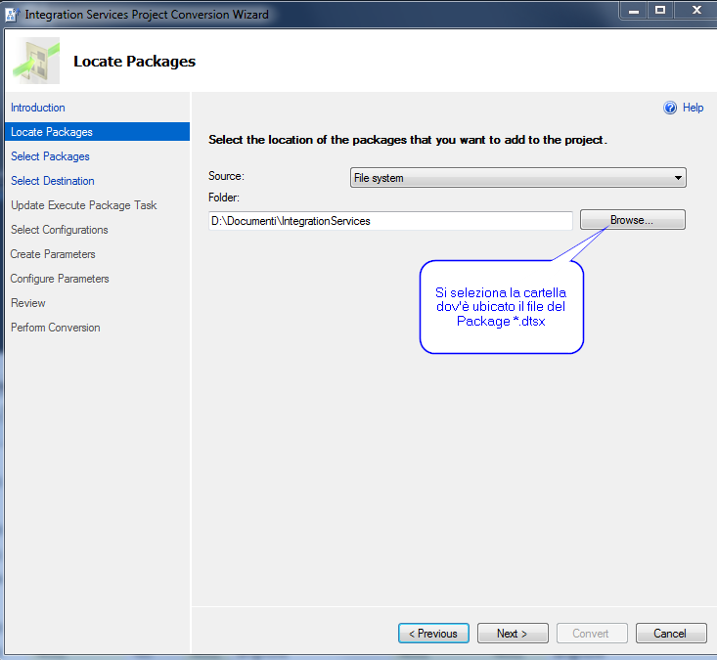
Task: Maximize the wizard window
Action: click(660, 11)
